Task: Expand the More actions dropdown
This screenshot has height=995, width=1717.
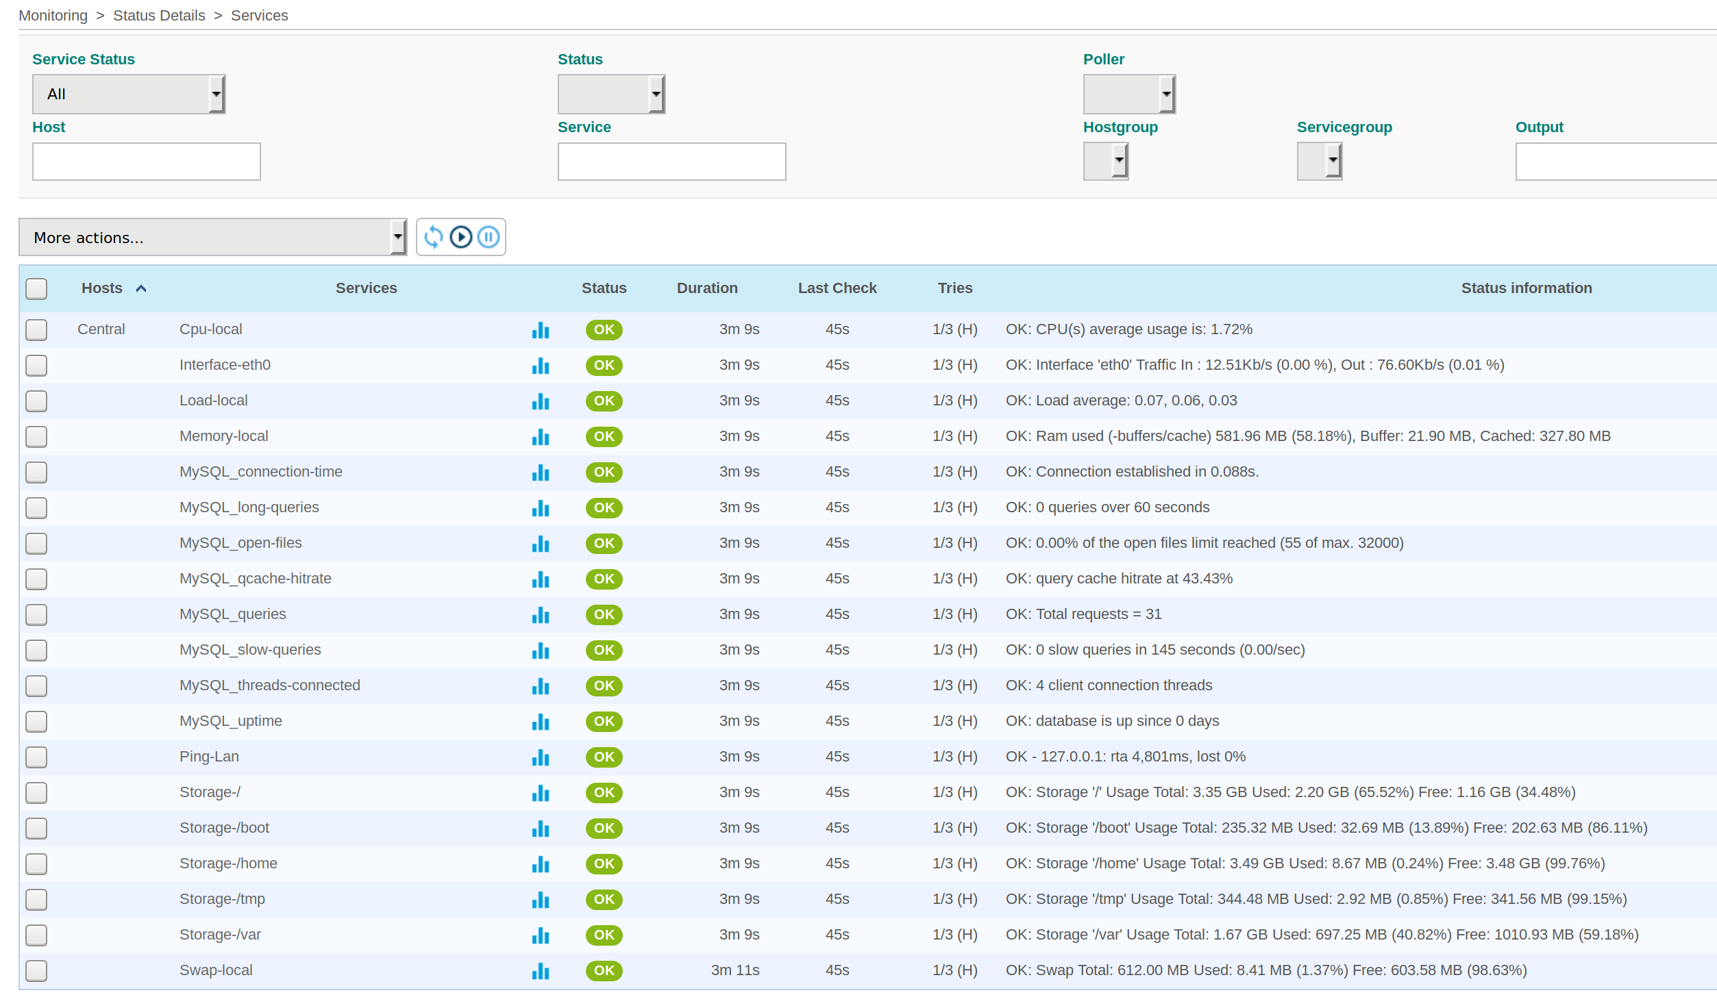Action: click(212, 238)
